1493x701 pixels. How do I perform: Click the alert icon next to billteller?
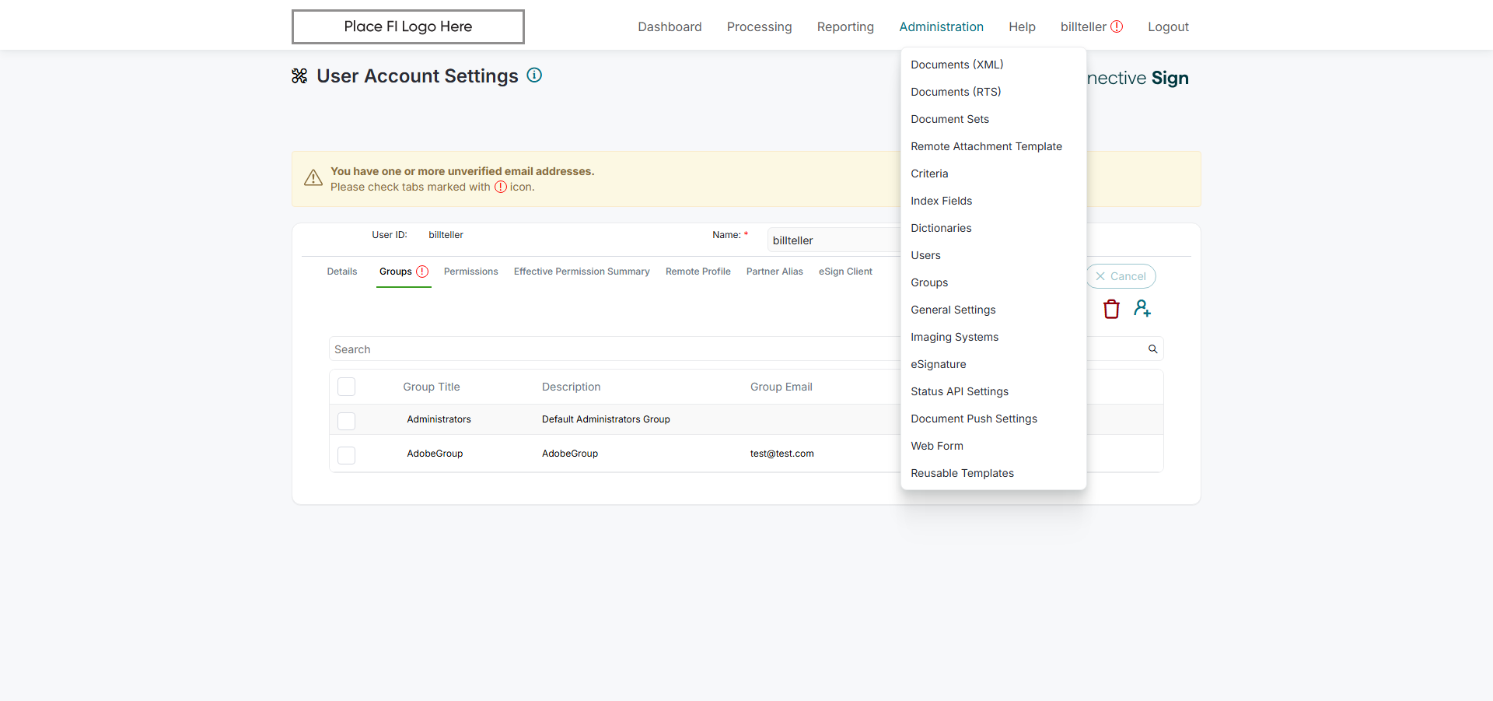(1117, 26)
